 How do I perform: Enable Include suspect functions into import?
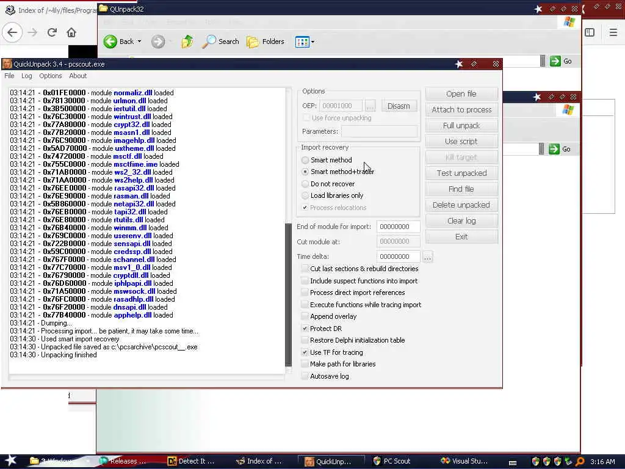tap(305, 281)
